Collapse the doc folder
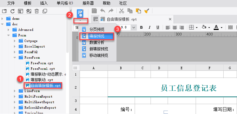 tap(2, 24)
